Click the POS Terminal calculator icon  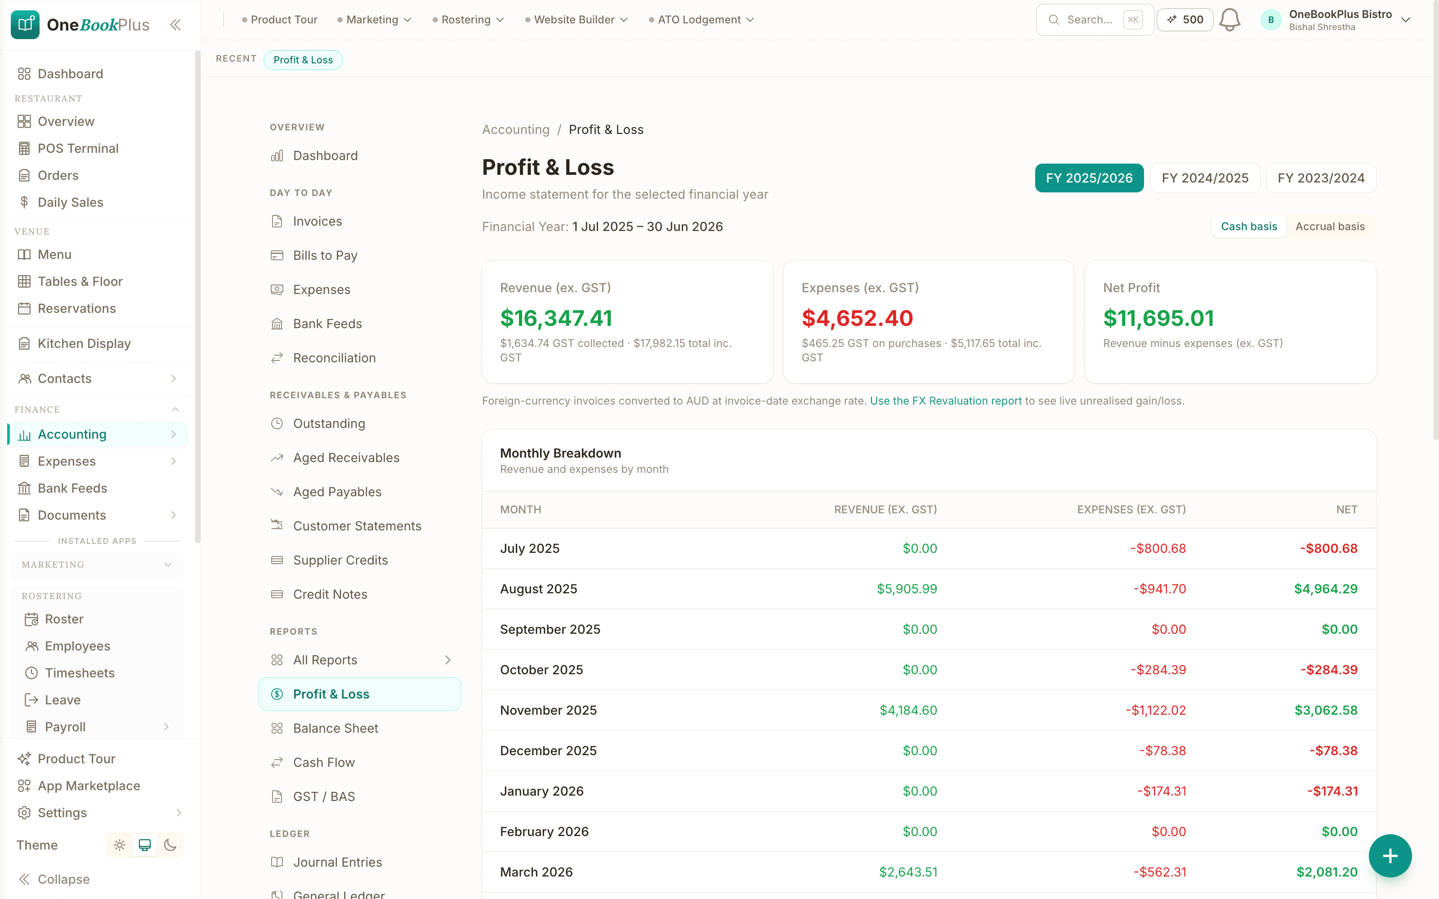(24, 149)
